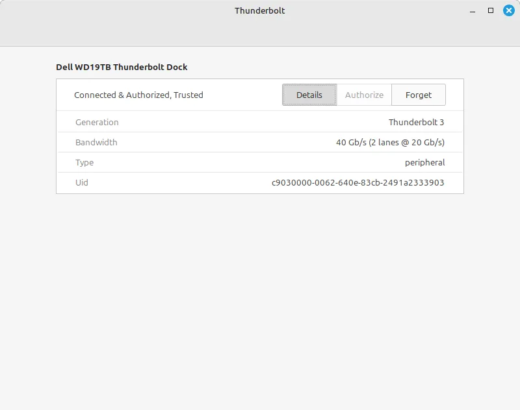Click the Generation row label

click(x=97, y=122)
